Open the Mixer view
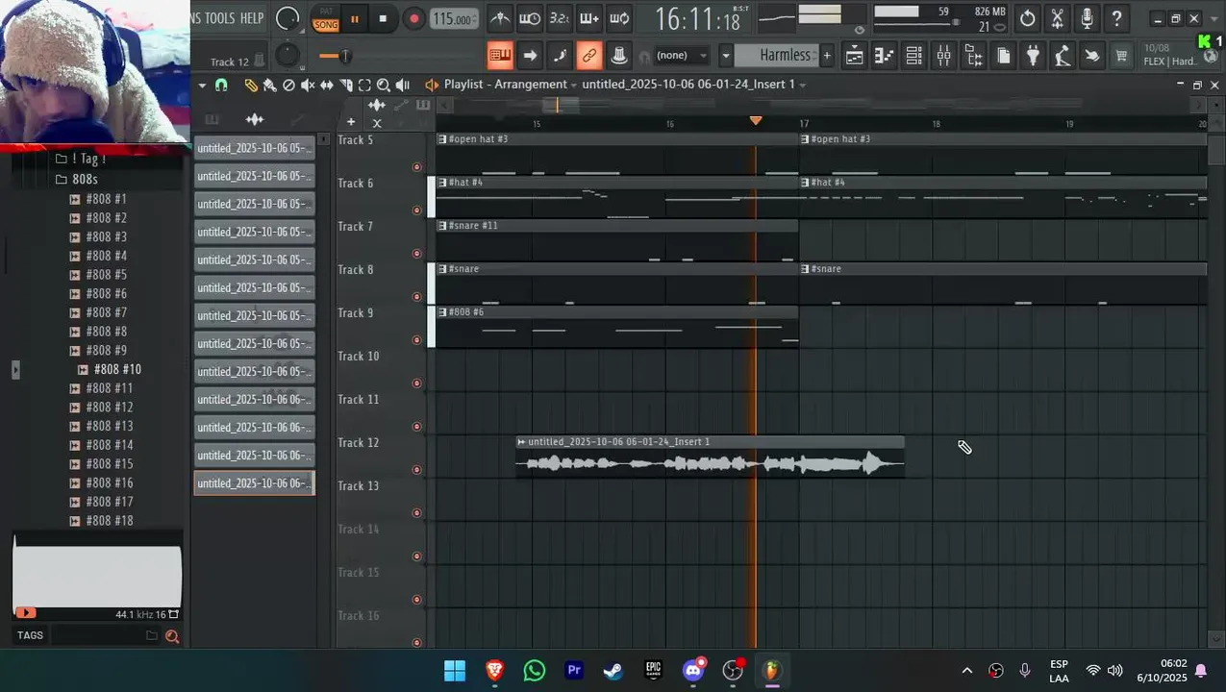This screenshot has width=1226, height=692. click(x=943, y=56)
